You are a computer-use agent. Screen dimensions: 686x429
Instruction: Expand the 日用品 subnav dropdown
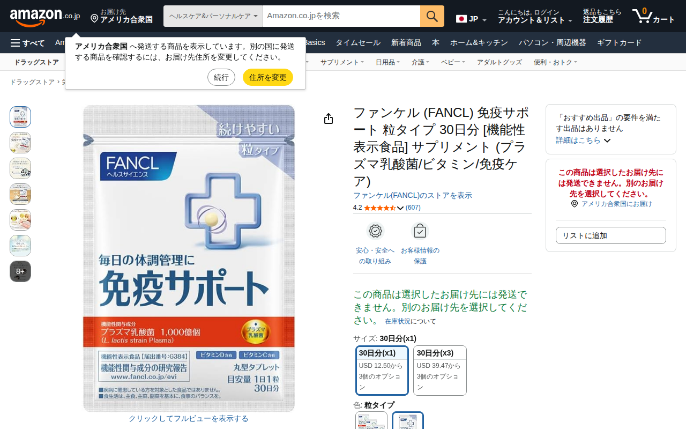pos(387,62)
